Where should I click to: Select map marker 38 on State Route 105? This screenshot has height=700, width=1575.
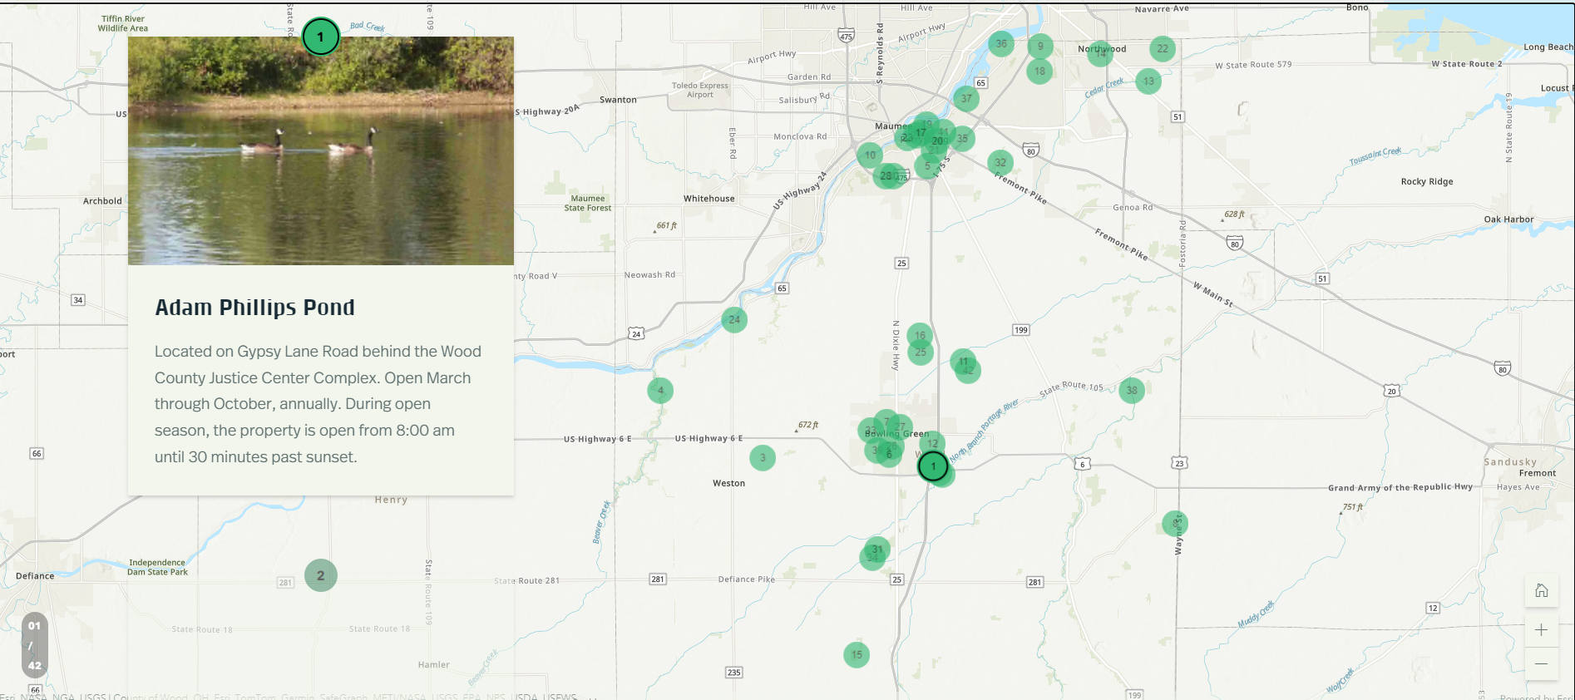coord(1132,390)
